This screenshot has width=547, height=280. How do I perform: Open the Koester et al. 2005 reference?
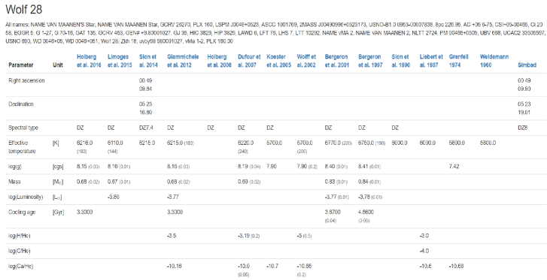278,61
